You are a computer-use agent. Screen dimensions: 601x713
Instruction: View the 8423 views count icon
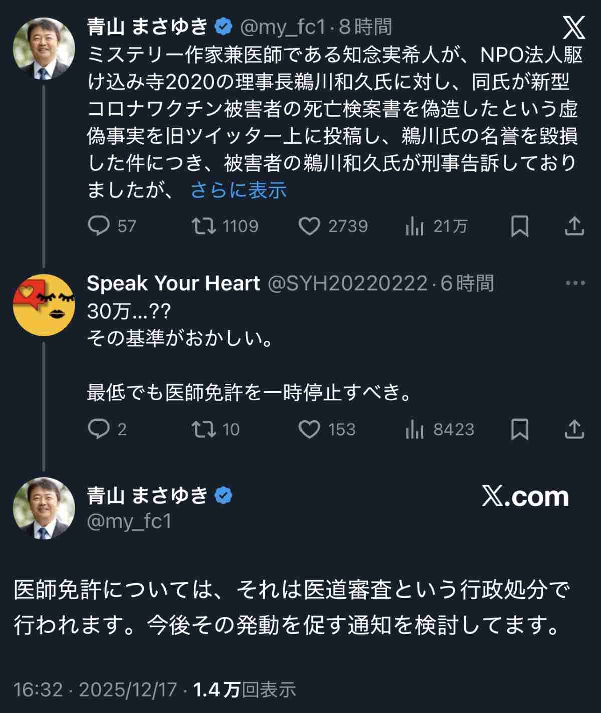(x=414, y=430)
